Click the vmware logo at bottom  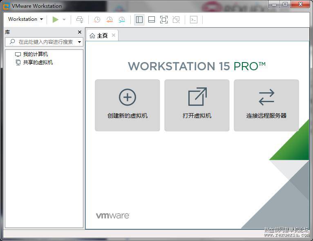click(113, 216)
